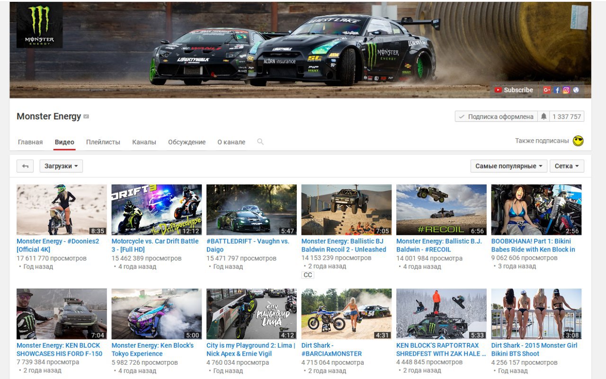This screenshot has width=606, height=379.
Task: Click title KEN BLOCK'S RAPTORTRAX SHREDFEST
Action: (441, 350)
